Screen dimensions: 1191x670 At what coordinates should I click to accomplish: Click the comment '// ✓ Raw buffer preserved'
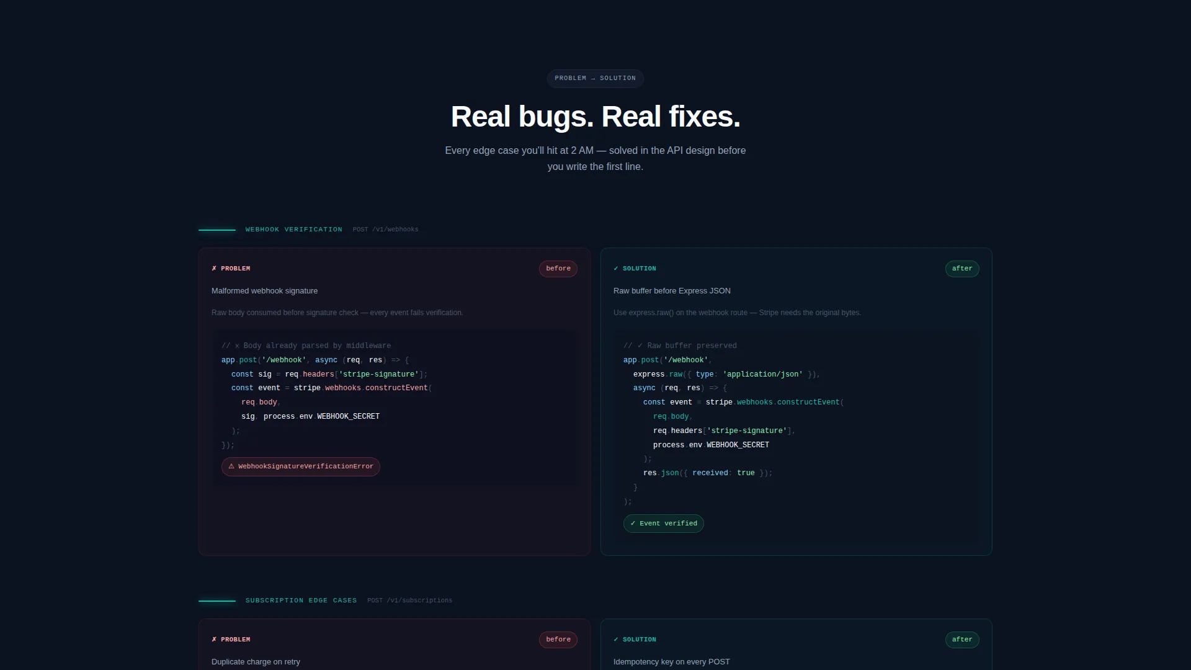click(x=680, y=346)
